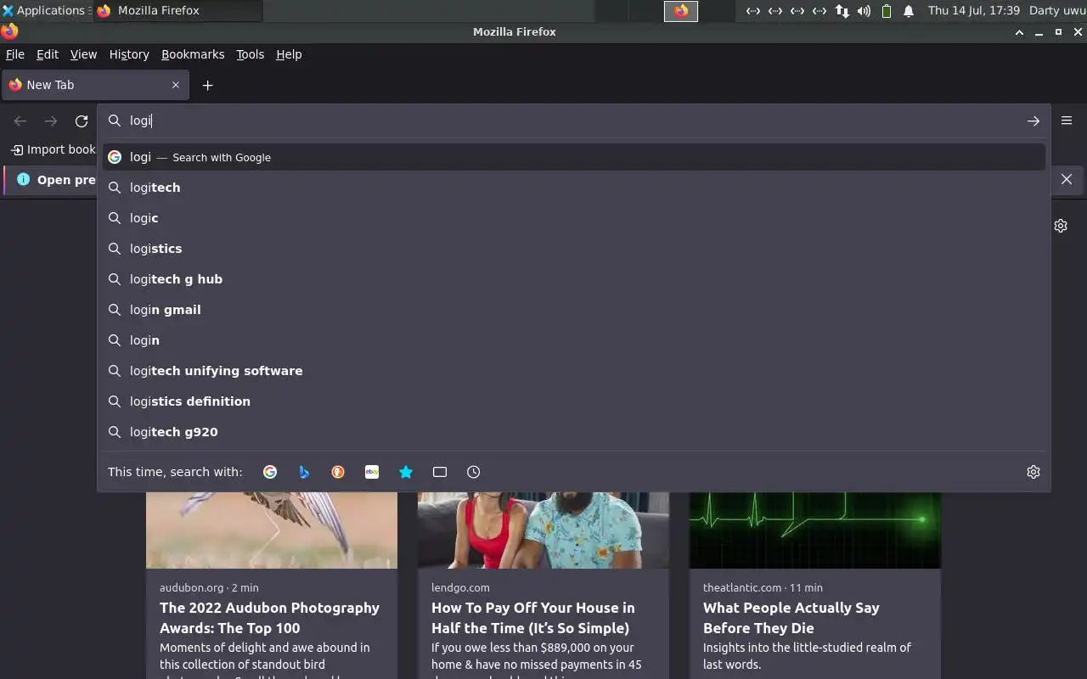1087x679 pixels.
Task: Search with eBay one-off engine icon
Action: [x=372, y=472]
